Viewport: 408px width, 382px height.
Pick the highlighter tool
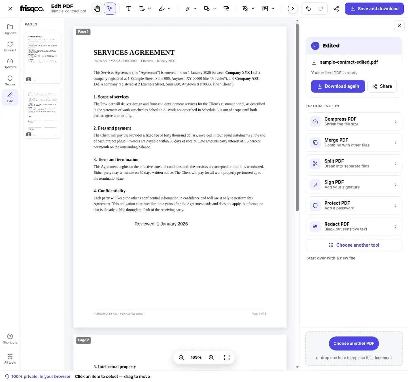(x=161, y=9)
